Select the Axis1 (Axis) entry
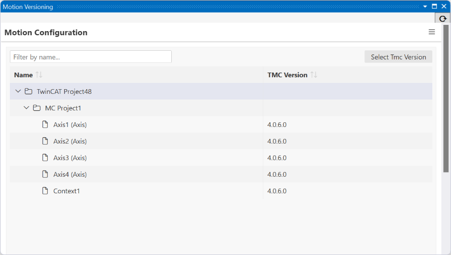Viewport: 451px width, 255px height. tap(70, 124)
